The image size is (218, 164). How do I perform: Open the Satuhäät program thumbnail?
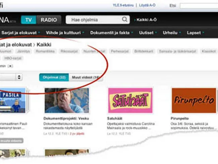pyautogui.click(x=130, y=100)
